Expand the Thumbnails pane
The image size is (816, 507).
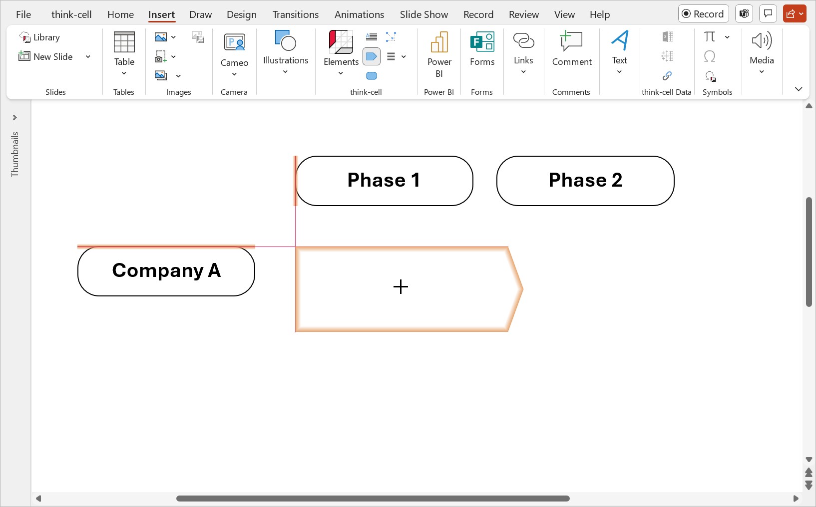coord(15,118)
